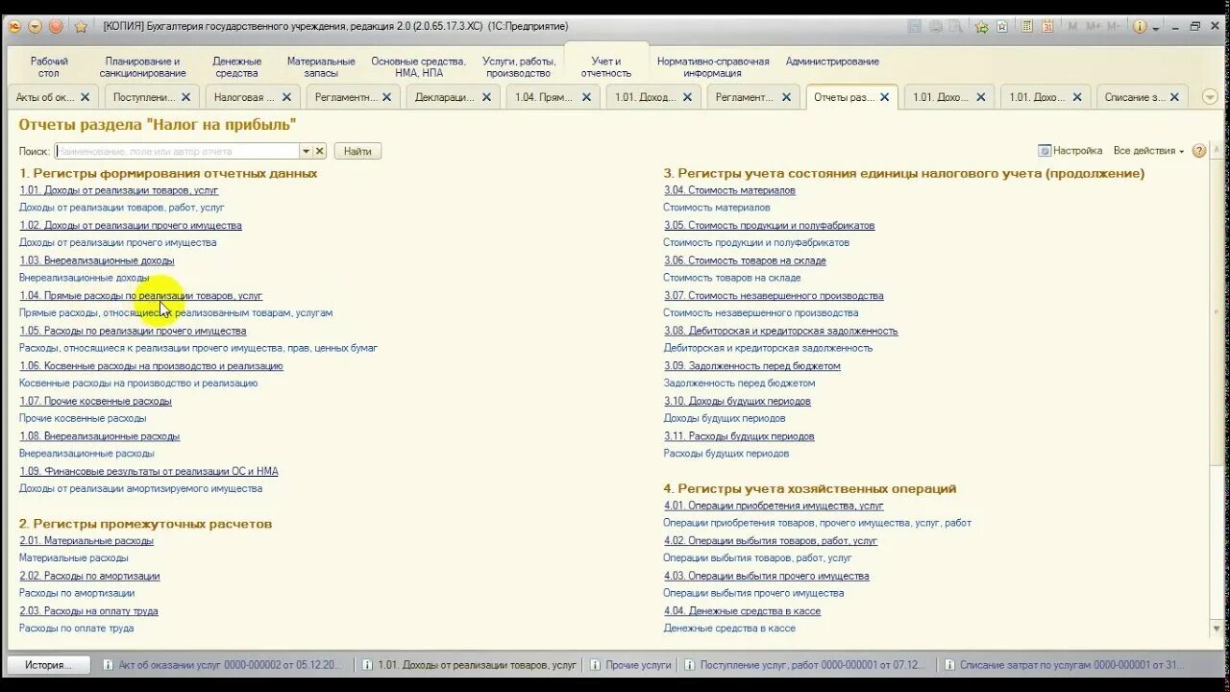
Task: Open section Услуги, работы, производство
Action: [x=519, y=66]
